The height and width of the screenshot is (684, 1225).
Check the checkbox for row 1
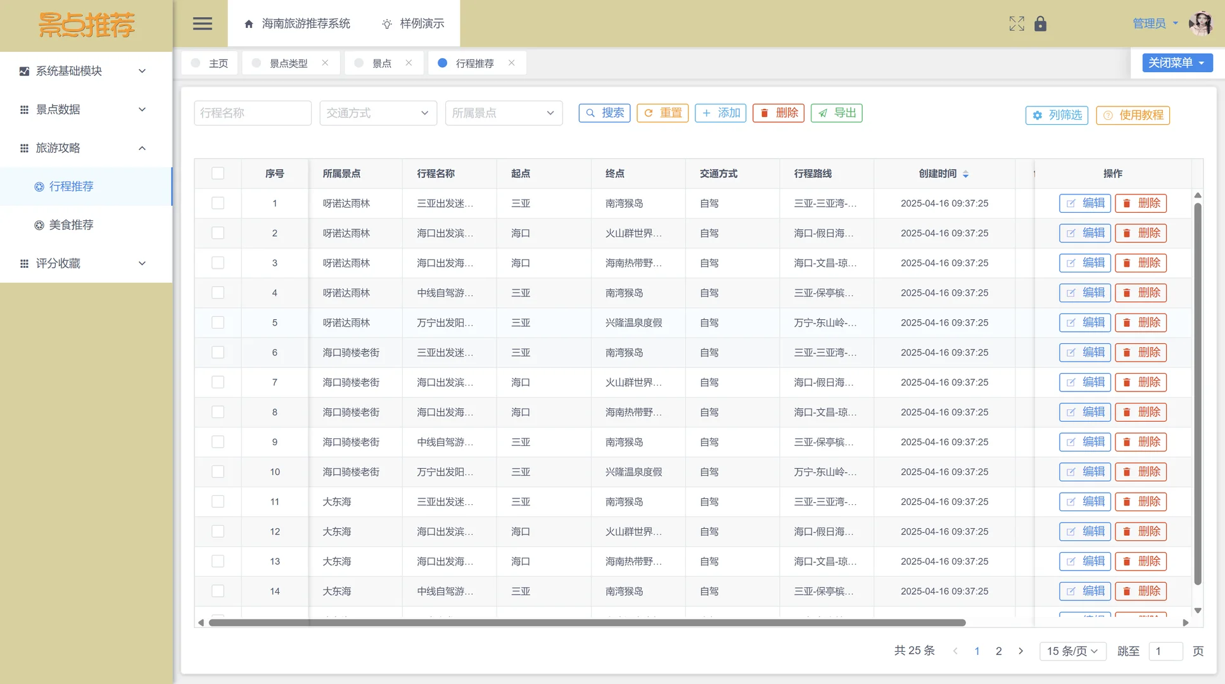click(218, 203)
